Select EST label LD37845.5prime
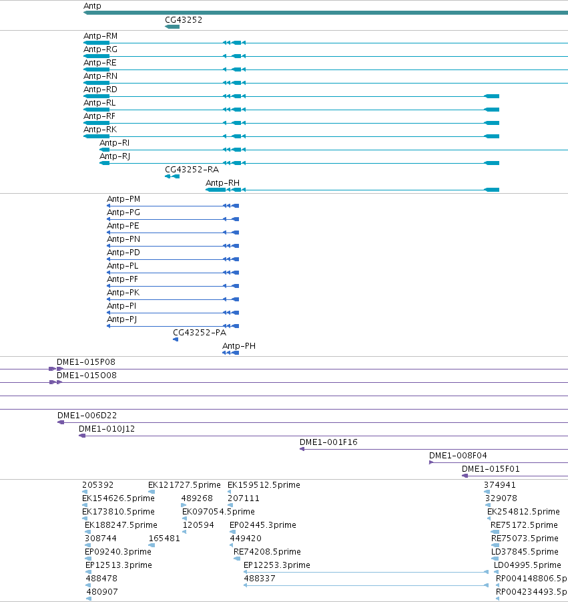This screenshot has height=602, width=568. 525,552
